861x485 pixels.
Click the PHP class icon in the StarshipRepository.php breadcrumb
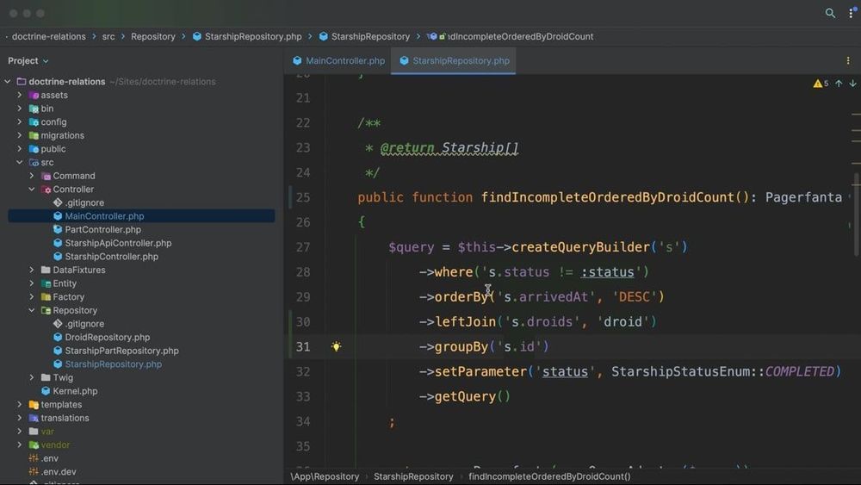pyautogui.click(x=196, y=36)
